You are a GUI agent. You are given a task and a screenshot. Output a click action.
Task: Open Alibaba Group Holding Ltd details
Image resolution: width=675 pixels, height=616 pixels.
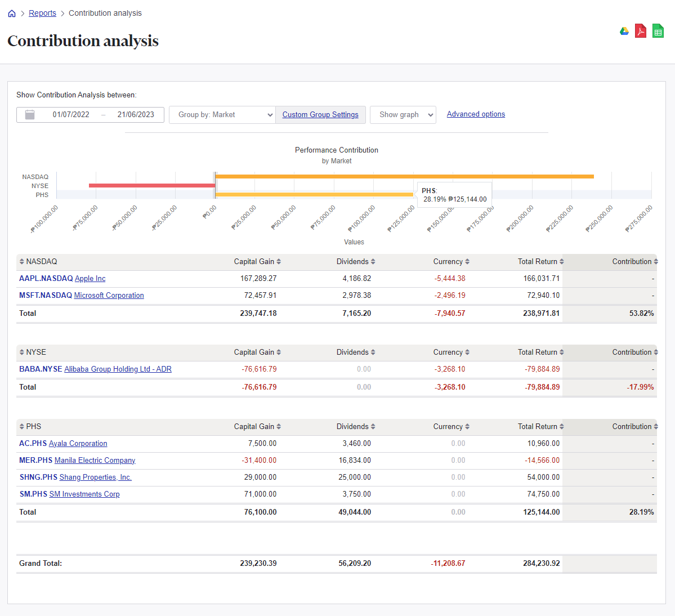118,369
